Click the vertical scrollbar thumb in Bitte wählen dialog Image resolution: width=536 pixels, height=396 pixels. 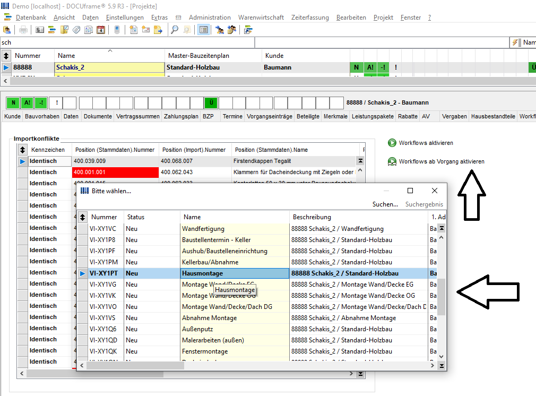(x=442, y=297)
